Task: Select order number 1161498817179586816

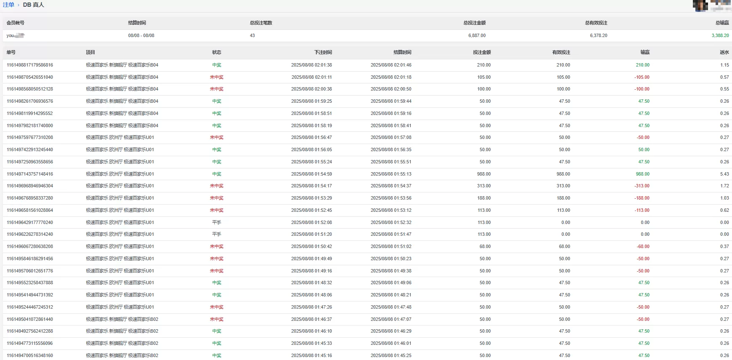Action: click(x=30, y=65)
